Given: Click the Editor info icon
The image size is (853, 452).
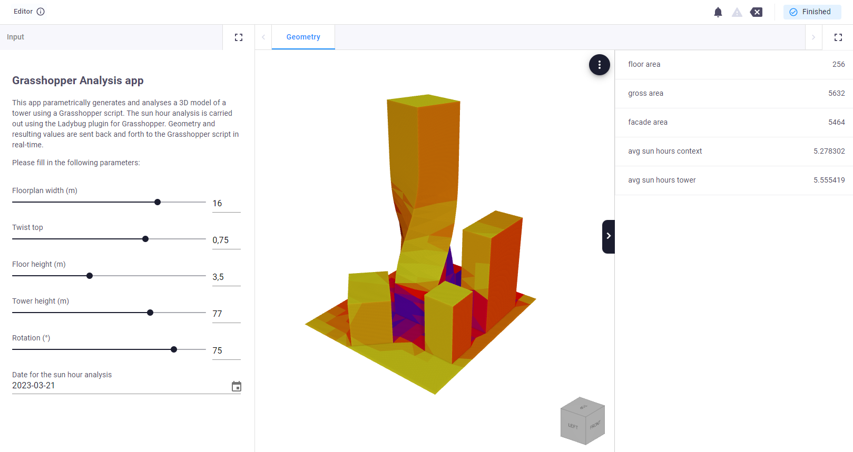Looking at the screenshot, I should pos(41,12).
